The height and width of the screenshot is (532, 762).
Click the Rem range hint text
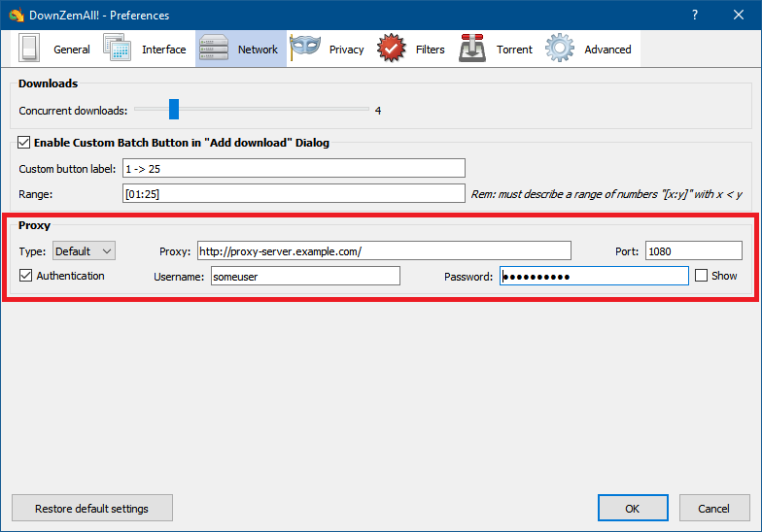[x=606, y=194]
